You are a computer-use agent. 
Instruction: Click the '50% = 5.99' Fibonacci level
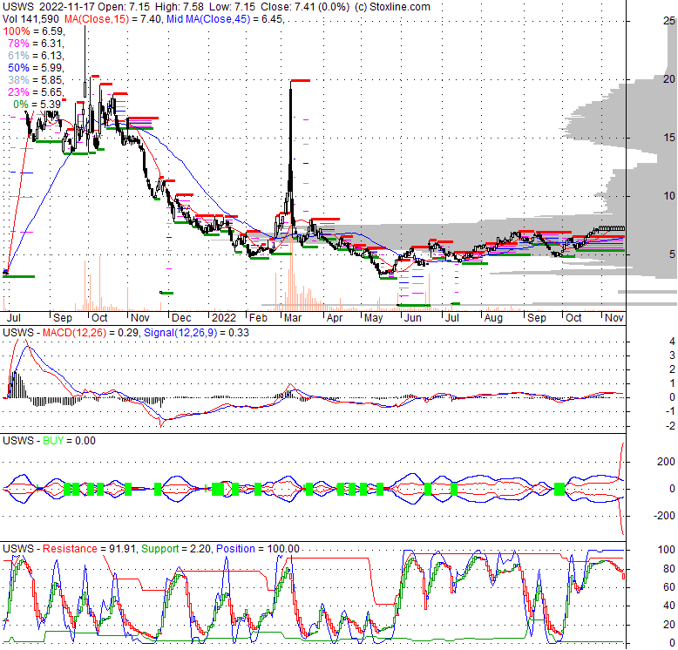[36, 67]
